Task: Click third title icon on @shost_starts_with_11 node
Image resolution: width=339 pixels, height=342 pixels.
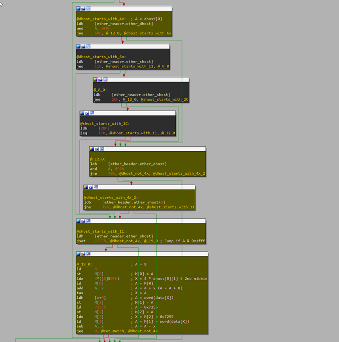Action: [x=89, y=221]
